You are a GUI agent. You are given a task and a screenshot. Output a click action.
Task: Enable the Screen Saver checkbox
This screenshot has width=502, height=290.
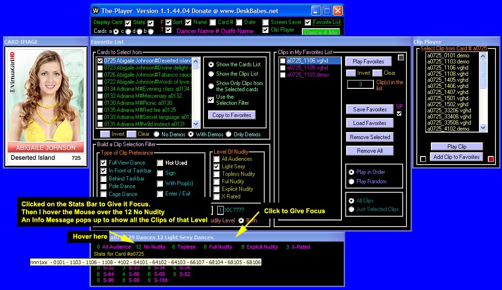266,22
